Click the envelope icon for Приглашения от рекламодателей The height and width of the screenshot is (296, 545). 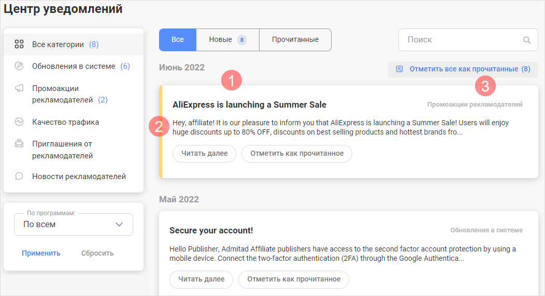19,144
